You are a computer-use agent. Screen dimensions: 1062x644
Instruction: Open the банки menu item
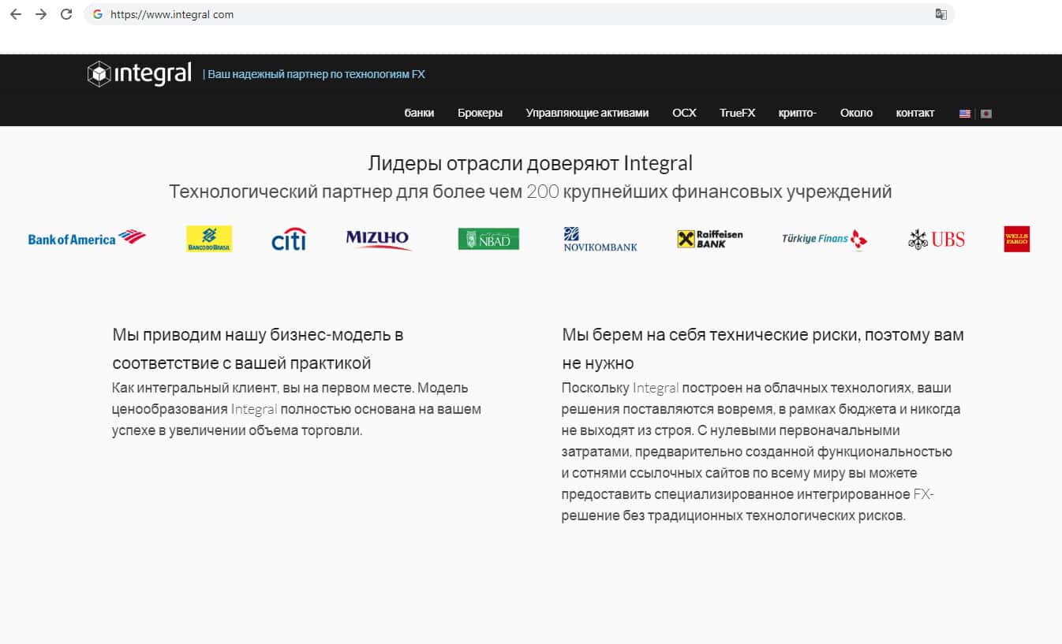(419, 113)
